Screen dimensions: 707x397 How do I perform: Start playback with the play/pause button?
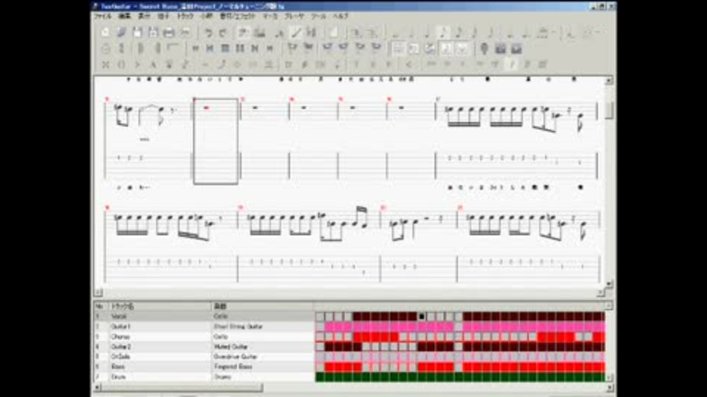(x=240, y=49)
